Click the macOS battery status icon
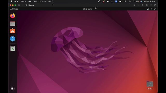166x93 pixels. pyautogui.click(x=121, y=1)
